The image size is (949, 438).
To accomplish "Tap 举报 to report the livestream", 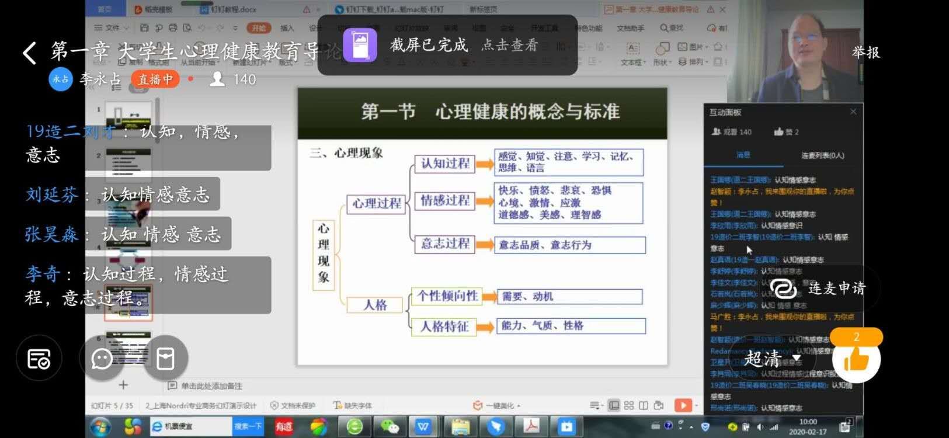I will pos(865,53).
